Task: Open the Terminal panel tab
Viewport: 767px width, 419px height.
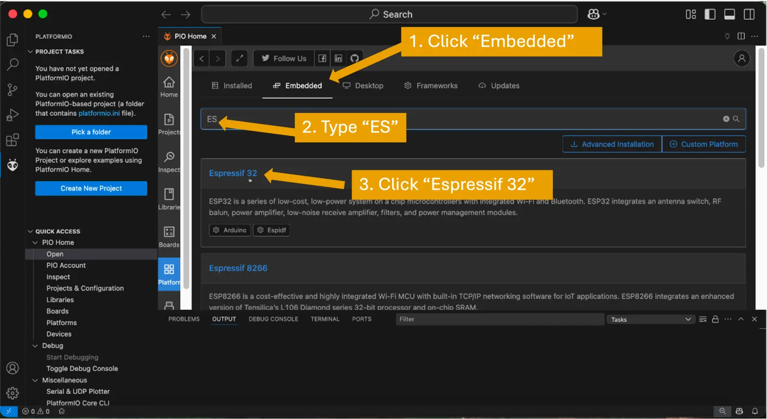Action: (325, 319)
